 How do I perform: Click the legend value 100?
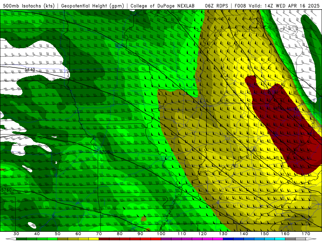pyautogui.click(x=161, y=234)
